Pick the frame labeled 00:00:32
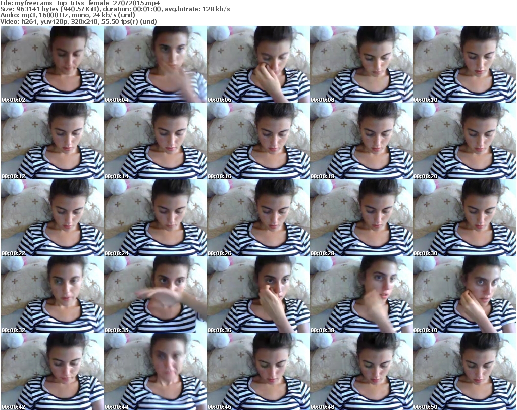Image resolution: width=517 pixels, height=410 pixels. [53, 295]
